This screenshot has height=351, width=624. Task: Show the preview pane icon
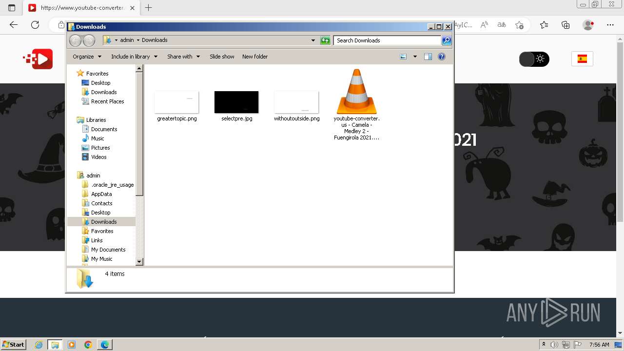coord(428,57)
